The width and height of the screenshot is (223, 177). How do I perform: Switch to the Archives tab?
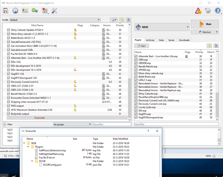(x=150, y=40)
